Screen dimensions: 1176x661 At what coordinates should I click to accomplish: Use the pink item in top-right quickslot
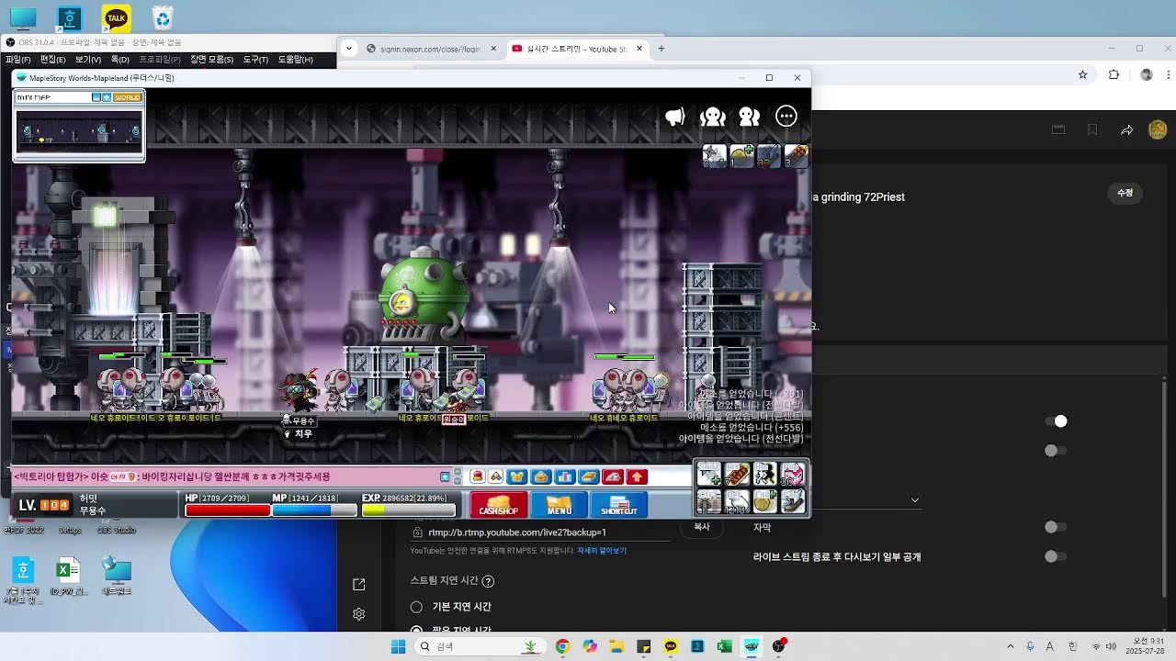tap(793, 474)
